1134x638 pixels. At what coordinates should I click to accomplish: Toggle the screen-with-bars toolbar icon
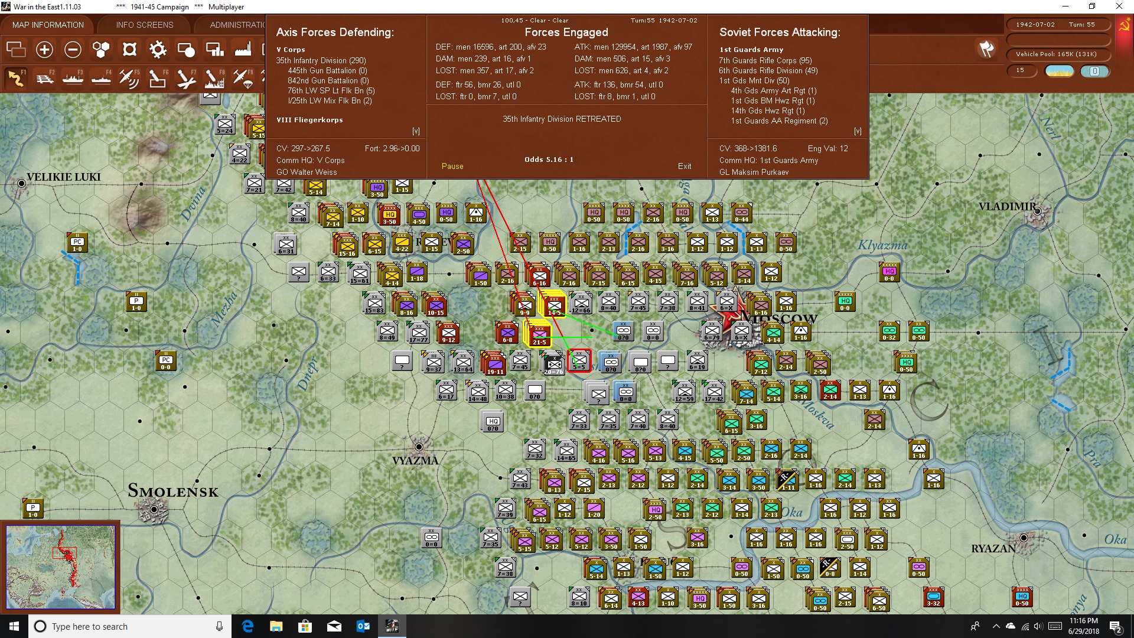click(214, 50)
